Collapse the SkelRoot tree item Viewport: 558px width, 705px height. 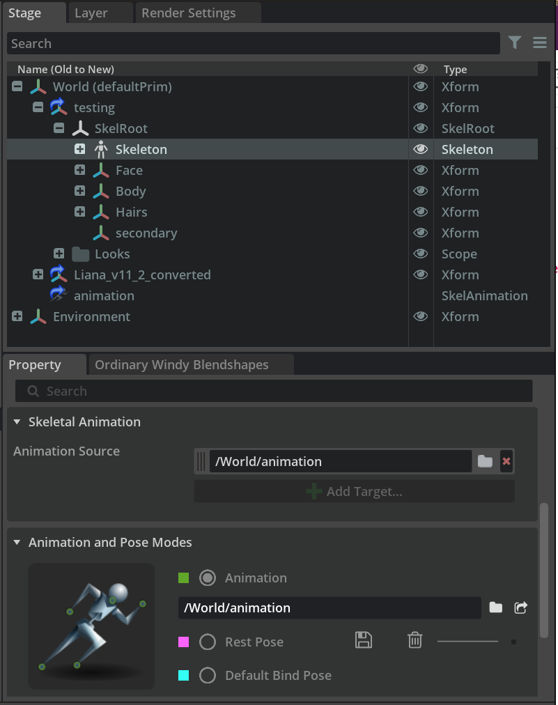59,128
